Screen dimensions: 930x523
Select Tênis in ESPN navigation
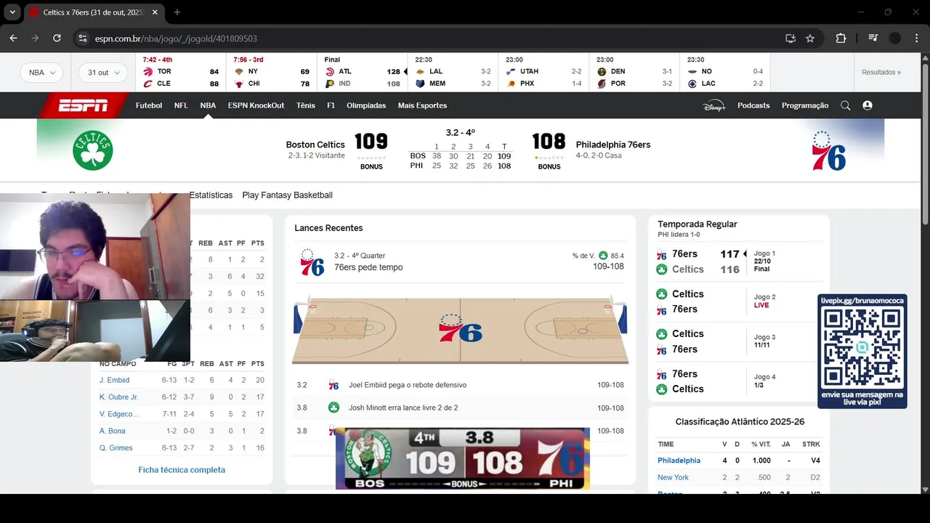click(x=306, y=105)
